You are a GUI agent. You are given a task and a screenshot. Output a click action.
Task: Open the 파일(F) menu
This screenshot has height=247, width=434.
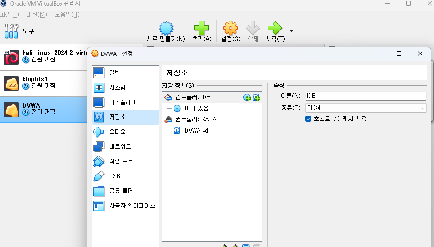click(10, 14)
